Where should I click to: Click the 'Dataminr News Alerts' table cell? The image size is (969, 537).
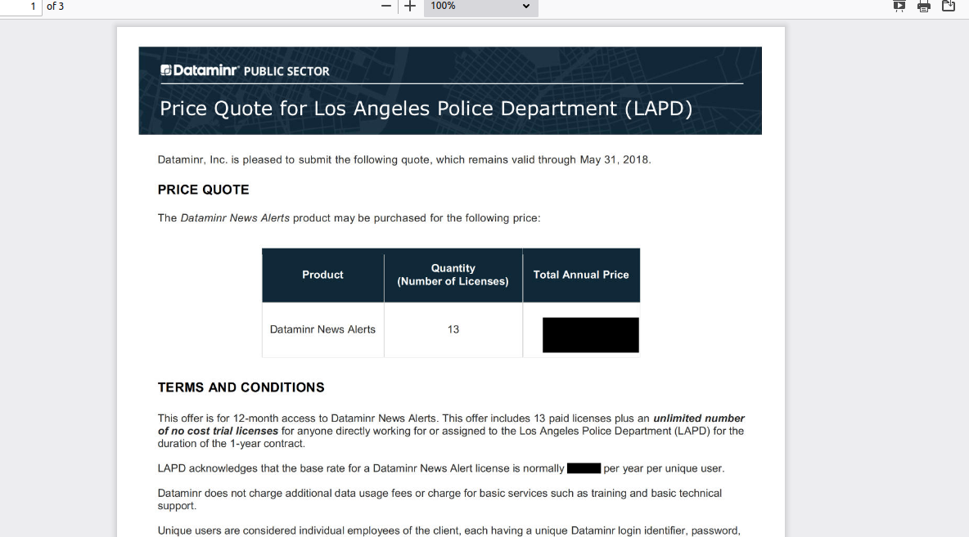pyautogui.click(x=322, y=329)
